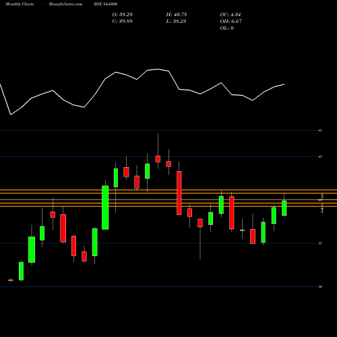Image resolution: width=337 pixels, height=337 pixels.
Task: Click the 48 price axis label
Action: 320,130
